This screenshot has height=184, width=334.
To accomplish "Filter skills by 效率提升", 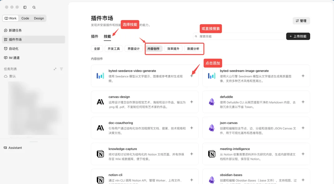I will coord(173,49).
